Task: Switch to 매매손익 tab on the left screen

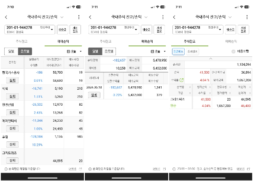Action: coord(63,41)
